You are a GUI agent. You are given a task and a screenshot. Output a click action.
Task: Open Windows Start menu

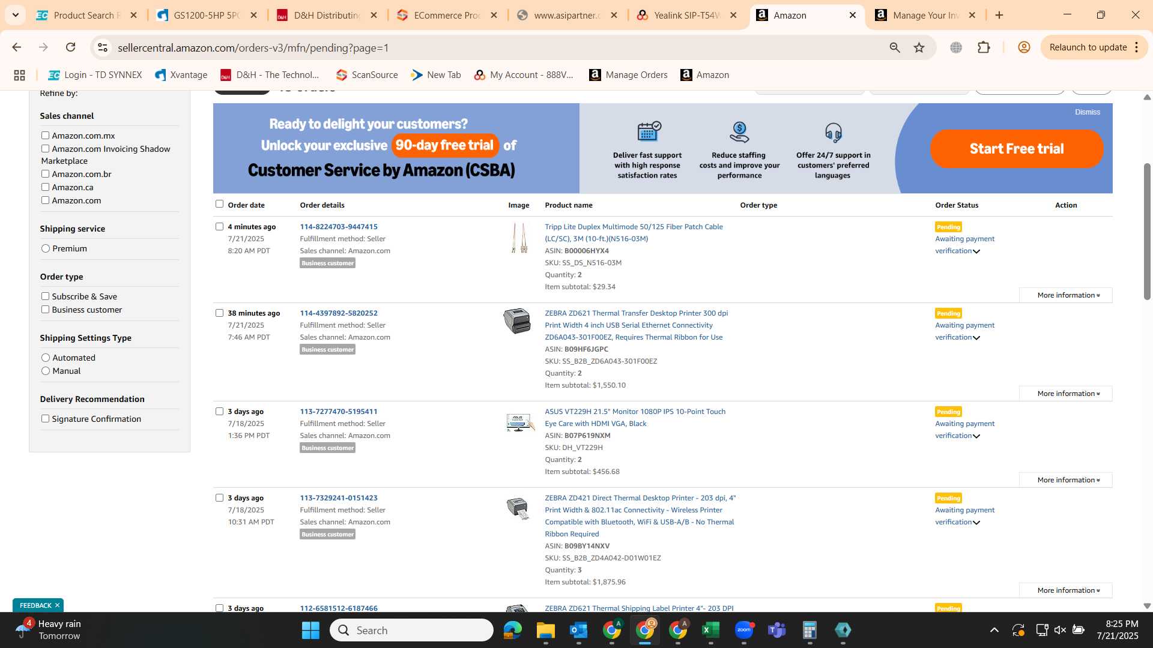(x=310, y=630)
